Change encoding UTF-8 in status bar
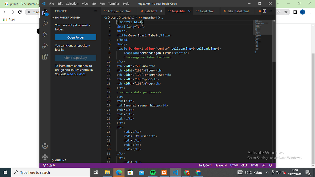Viewport: 315px width, 177px height. (x=234, y=165)
